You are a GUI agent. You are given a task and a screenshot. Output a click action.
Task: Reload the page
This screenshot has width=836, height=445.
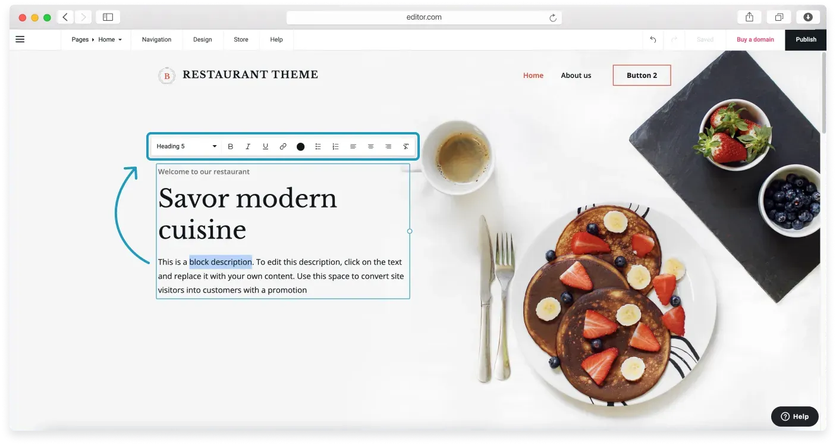(x=553, y=18)
